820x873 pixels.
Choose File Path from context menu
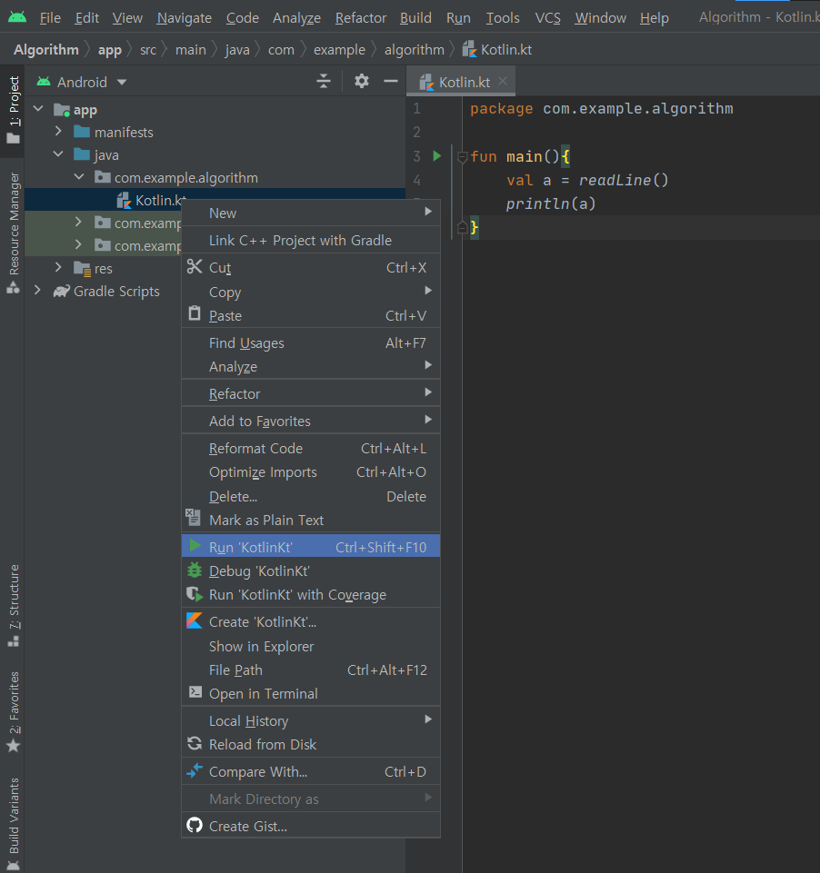311,670
